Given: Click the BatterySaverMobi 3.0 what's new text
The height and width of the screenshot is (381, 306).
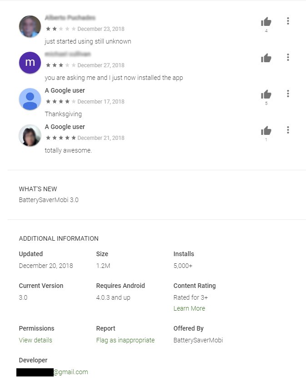Looking at the screenshot, I should 49,200.
